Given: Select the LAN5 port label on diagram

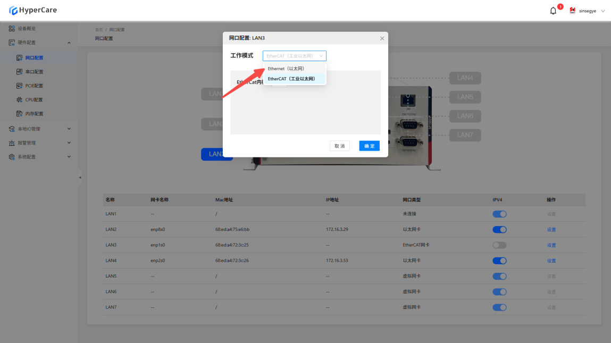Looking at the screenshot, I should point(465,97).
